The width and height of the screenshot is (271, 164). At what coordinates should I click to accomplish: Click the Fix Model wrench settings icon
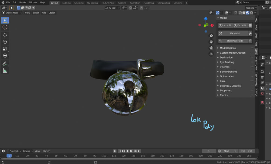point(250,33)
